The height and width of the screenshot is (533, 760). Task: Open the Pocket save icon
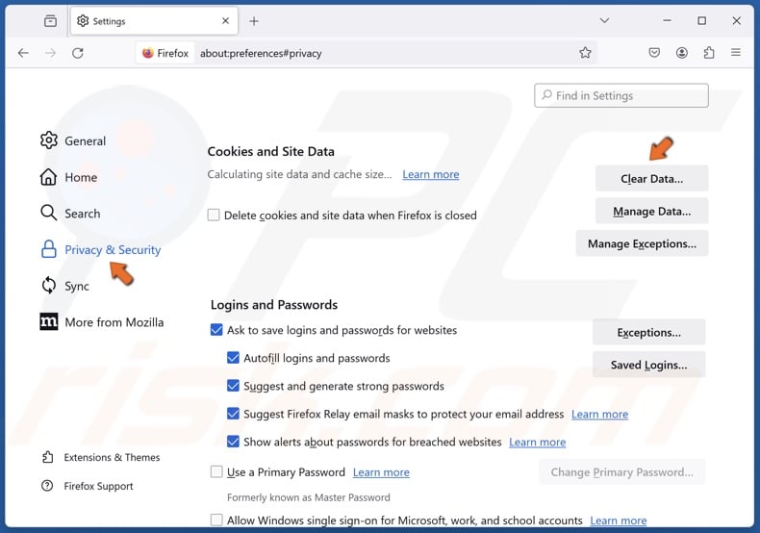pyautogui.click(x=654, y=53)
